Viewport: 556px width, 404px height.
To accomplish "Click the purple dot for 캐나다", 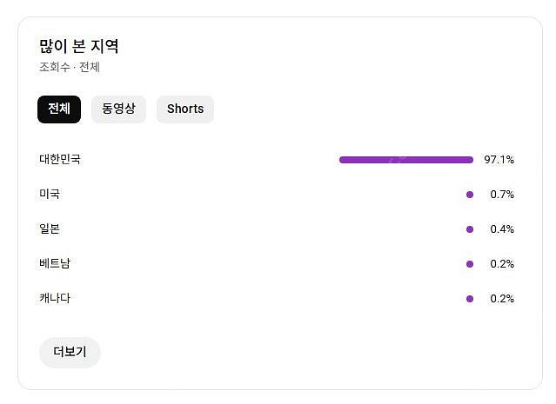I will [470, 299].
